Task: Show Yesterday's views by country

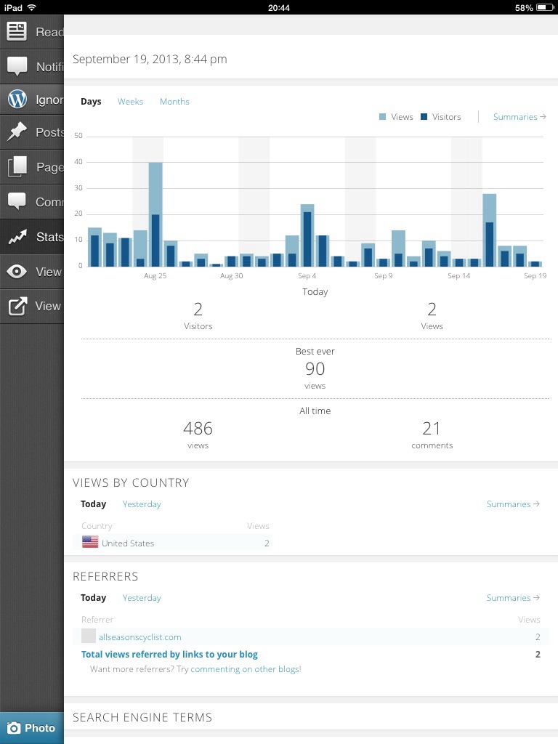Action: tap(142, 504)
